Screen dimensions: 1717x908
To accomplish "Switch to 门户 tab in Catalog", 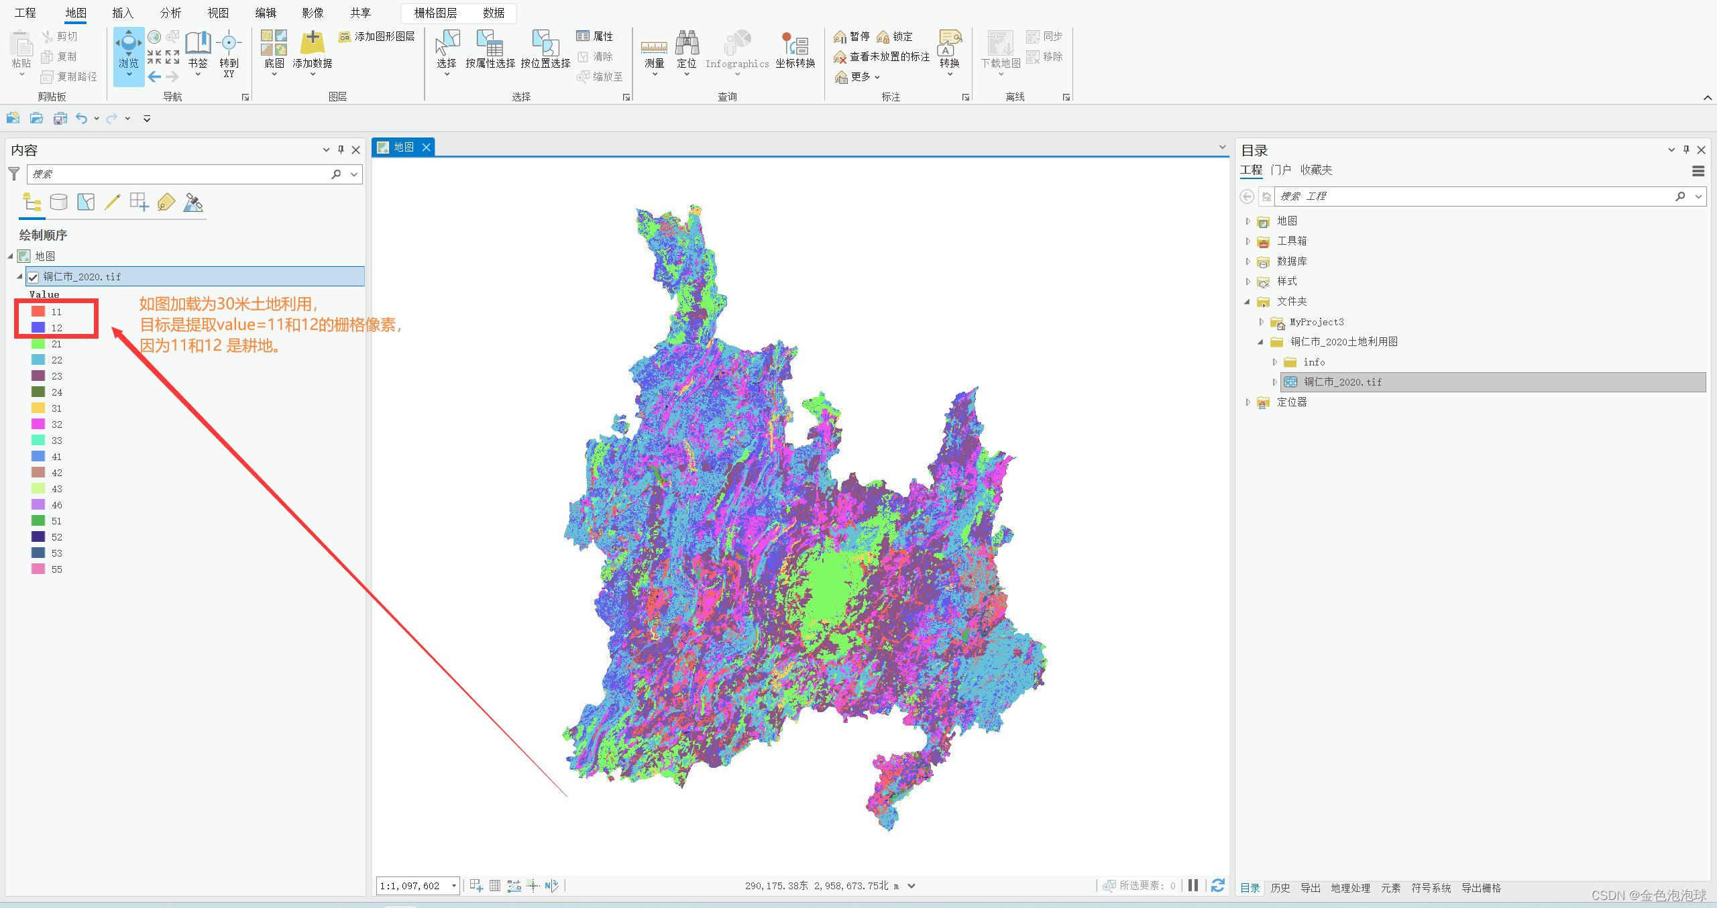I will coord(1280,170).
